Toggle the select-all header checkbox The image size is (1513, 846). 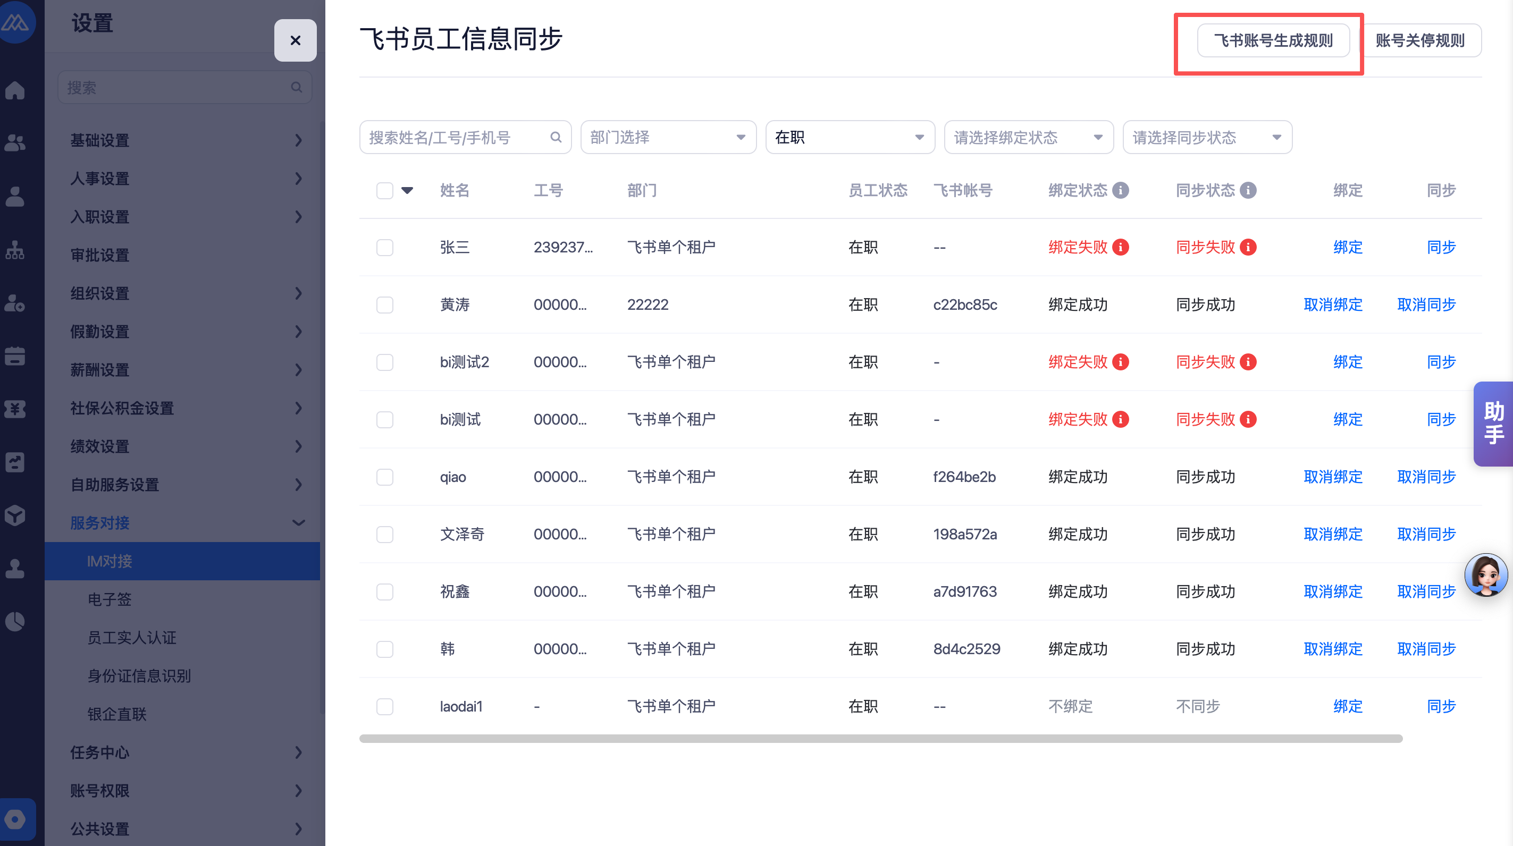click(385, 190)
